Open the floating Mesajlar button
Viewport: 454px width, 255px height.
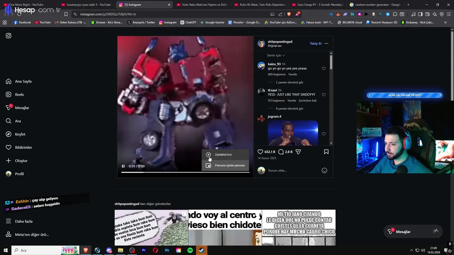[x=414, y=232]
